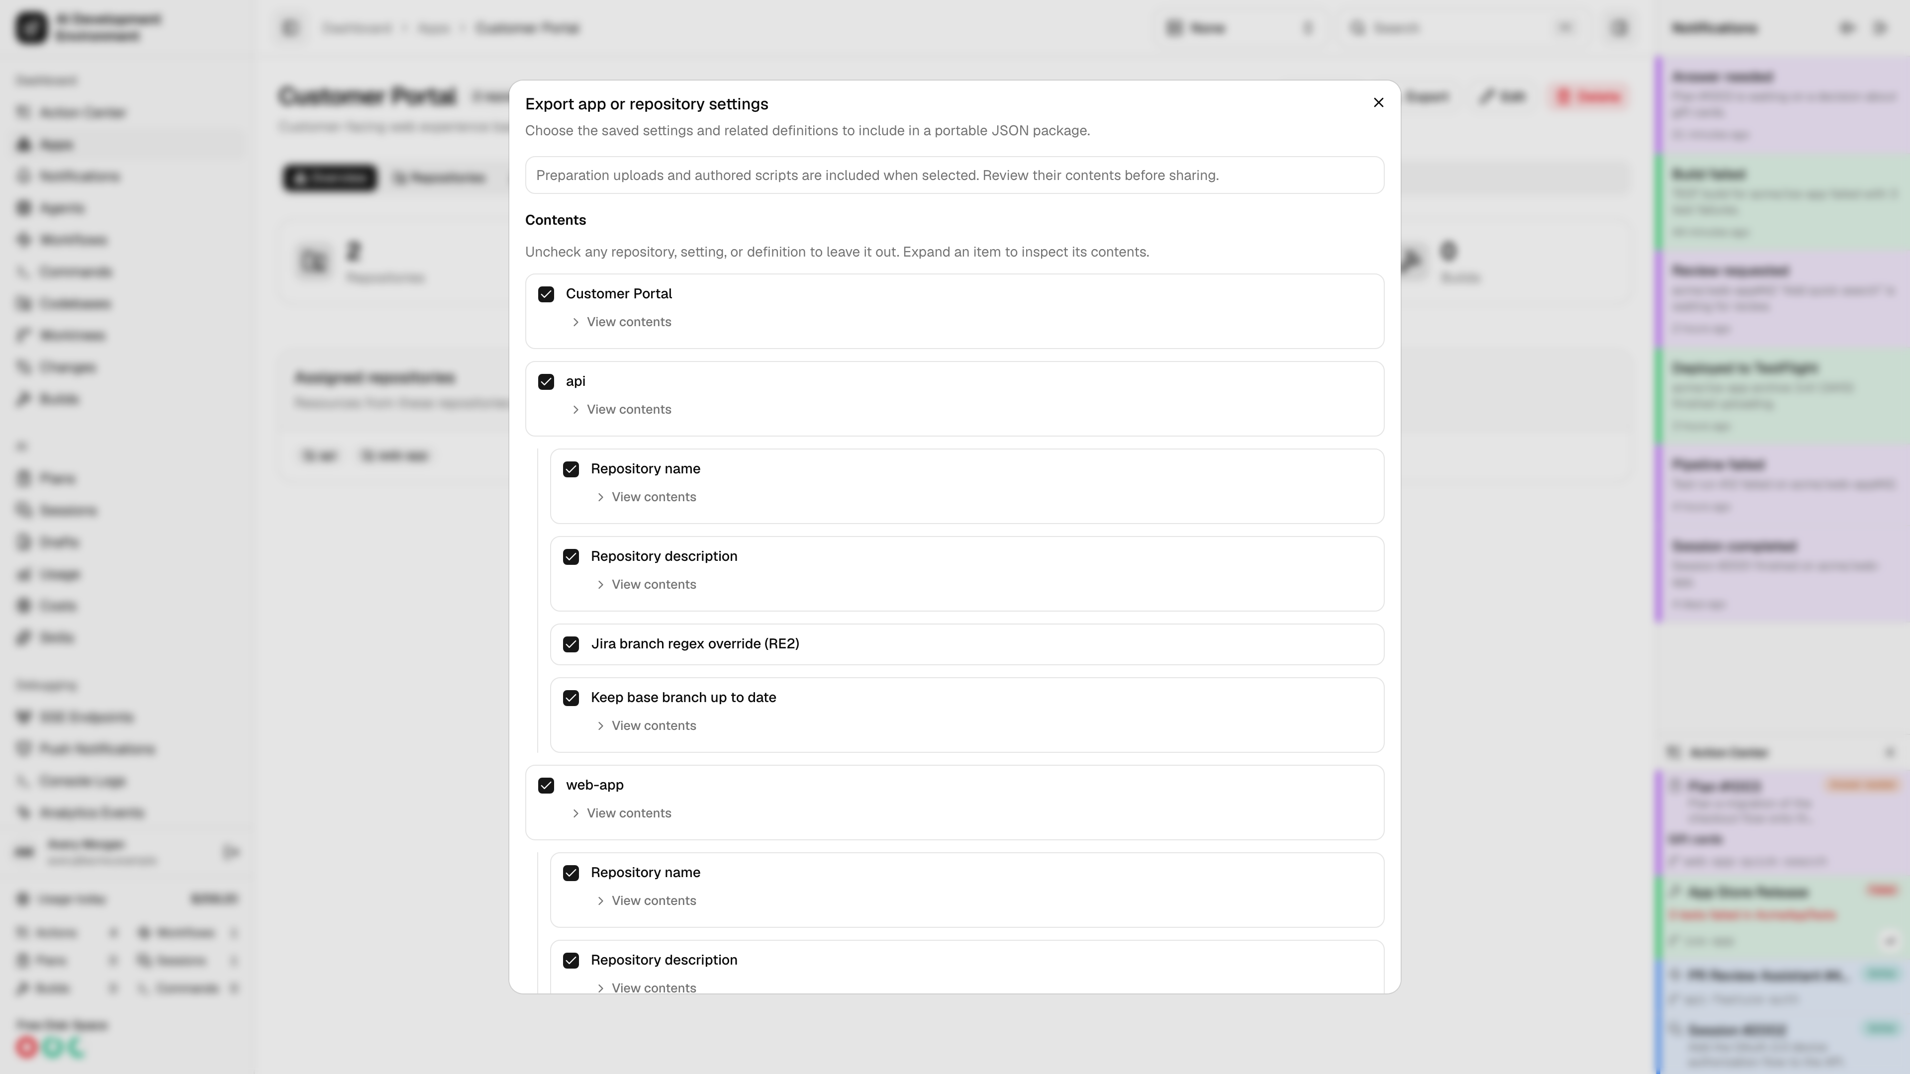Toggle Repository description checkbox under web-app
Image resolution: width=1910 pixels, height=1074 pixels.
point(571,961)
